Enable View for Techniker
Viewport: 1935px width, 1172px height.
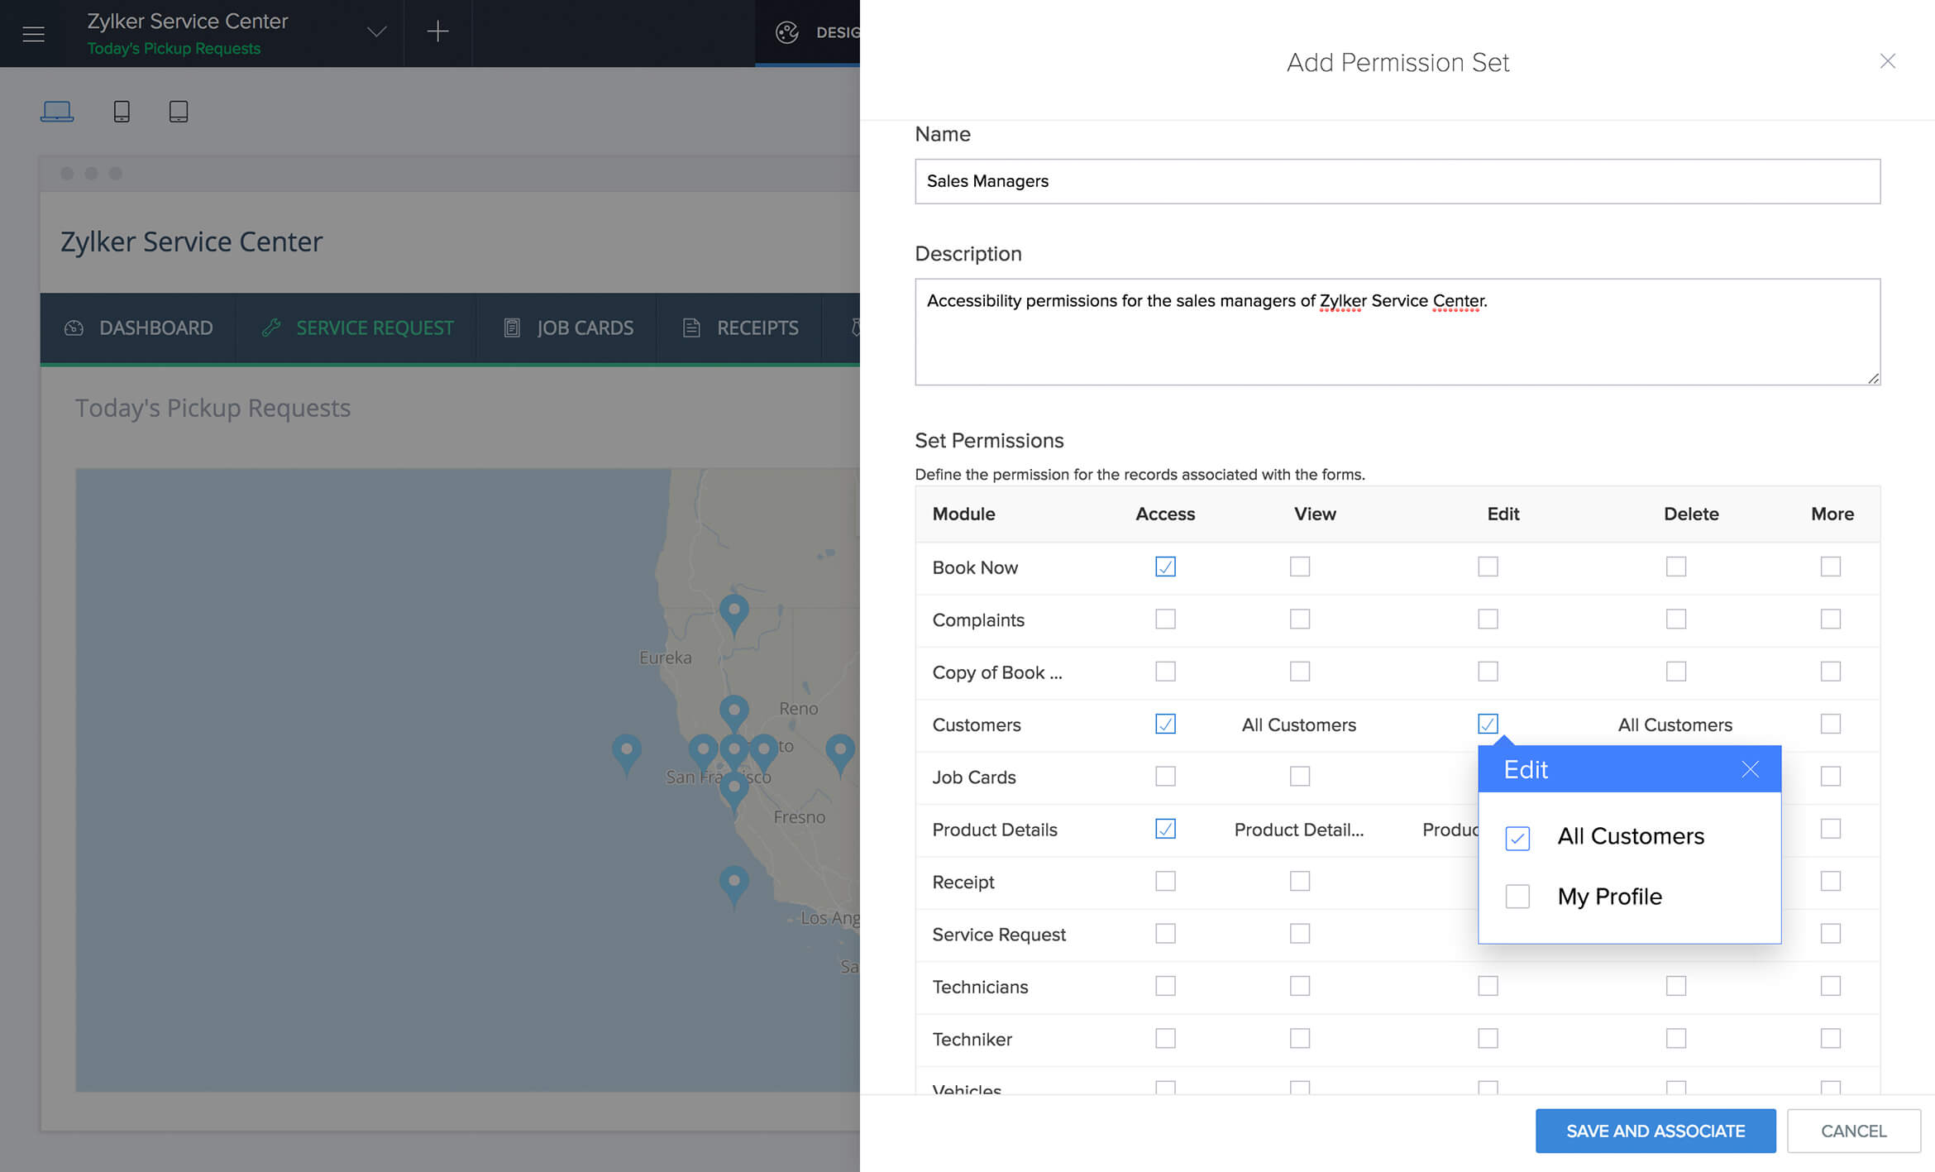click(1300, 1038)
